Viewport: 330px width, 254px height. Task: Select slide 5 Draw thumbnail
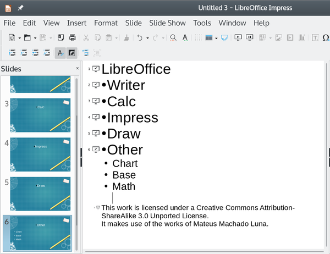pyautogui.click(x=40, y=194)
